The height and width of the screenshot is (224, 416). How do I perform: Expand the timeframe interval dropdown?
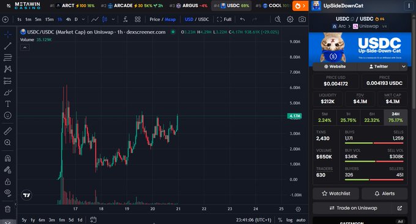tap(83, 20)
